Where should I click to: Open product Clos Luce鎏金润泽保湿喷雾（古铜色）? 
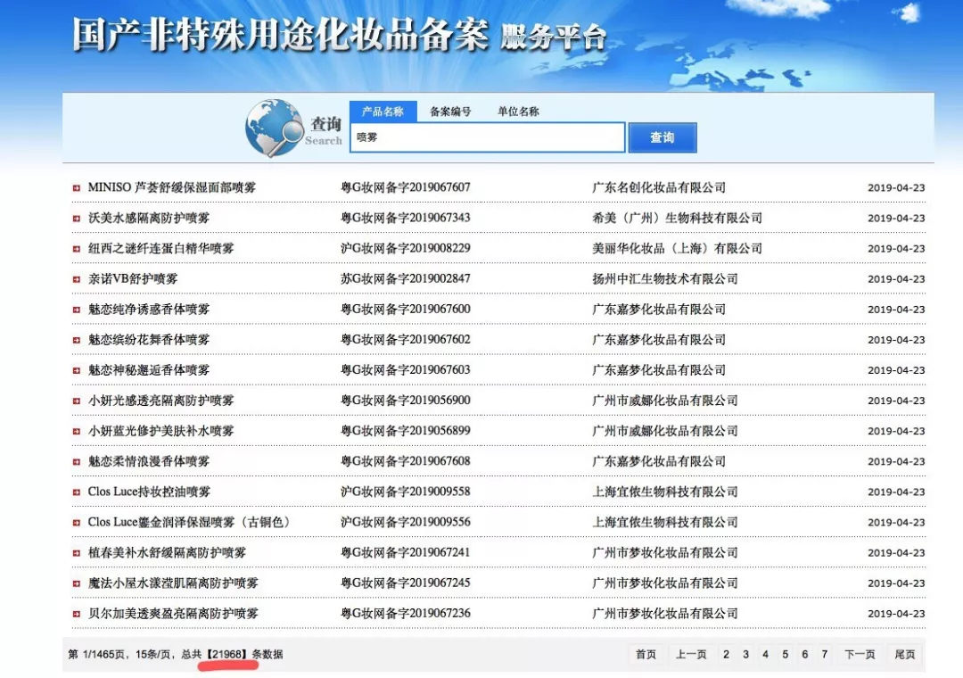pyautogui.click(x=189, y=522)
